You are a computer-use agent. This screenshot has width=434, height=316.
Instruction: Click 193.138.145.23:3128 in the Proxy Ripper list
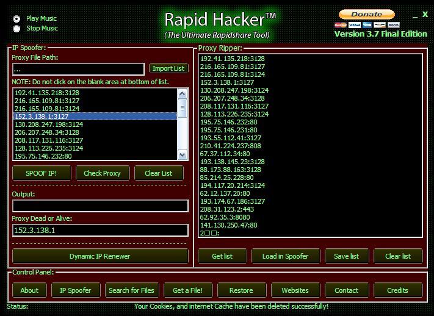(232, 162)
